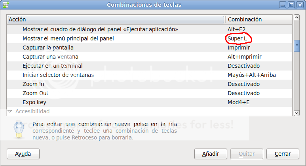Minimize the Combinaciones de teclas window
The image size is (306, 166).
(283, 5)
